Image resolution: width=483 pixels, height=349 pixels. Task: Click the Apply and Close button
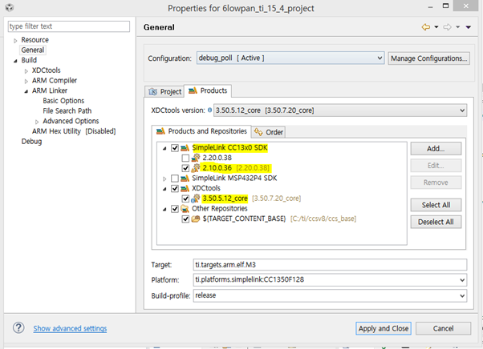(384, 328)
